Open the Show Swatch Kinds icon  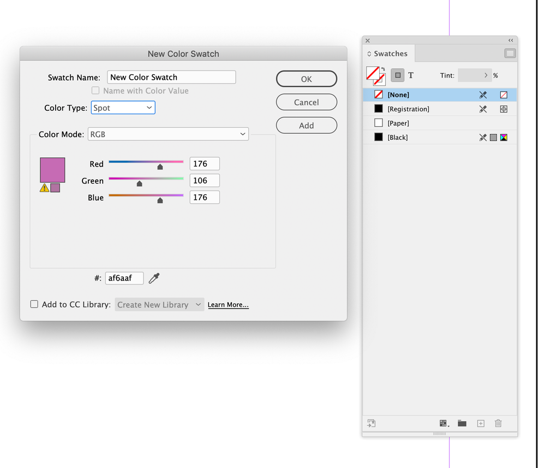coord(444,423)
